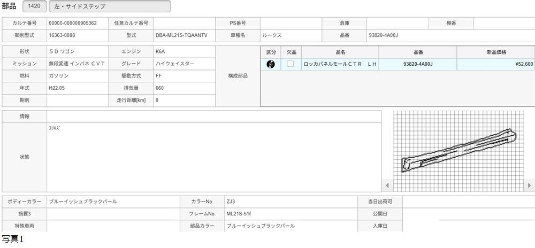Click the side step part diagram image
The height and width of the screenshot is (248, 535).
[459, 150]
